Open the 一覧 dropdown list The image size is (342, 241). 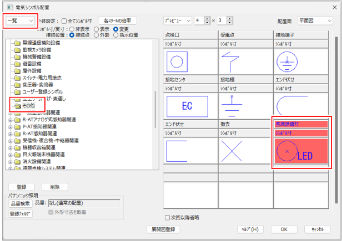pyautogui.click(x=19, y=20)
